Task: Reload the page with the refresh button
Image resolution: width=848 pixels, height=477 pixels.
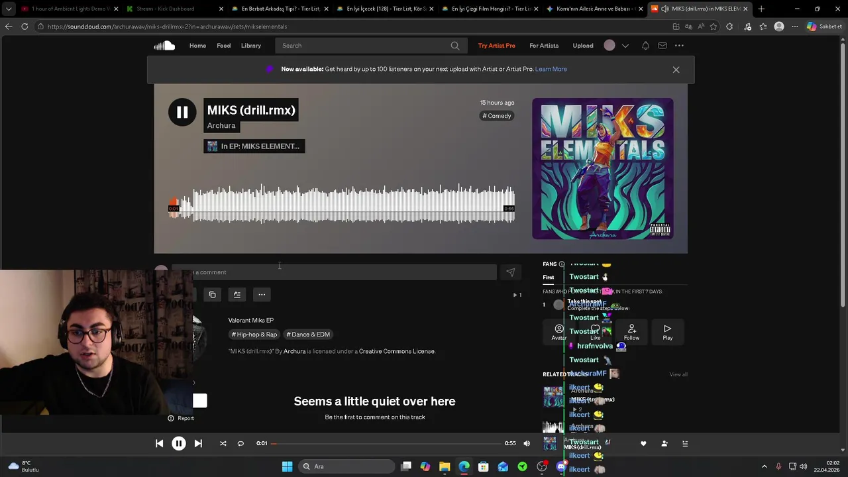Action: [x=25, y=26]
